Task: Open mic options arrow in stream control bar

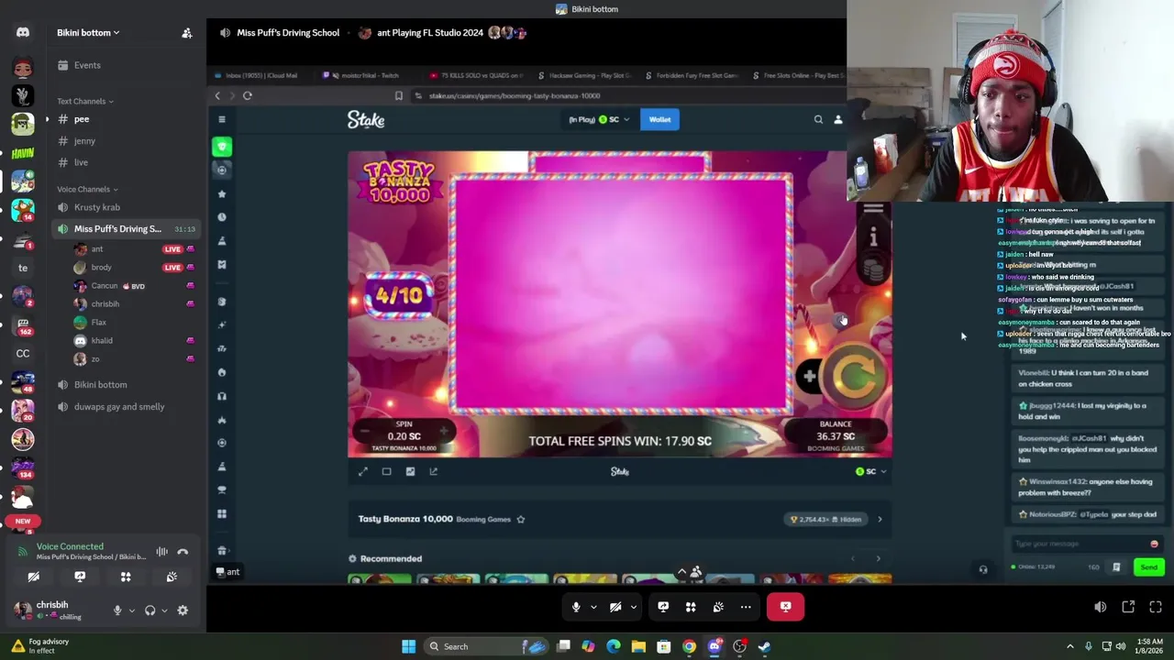Action: point(593,607)
